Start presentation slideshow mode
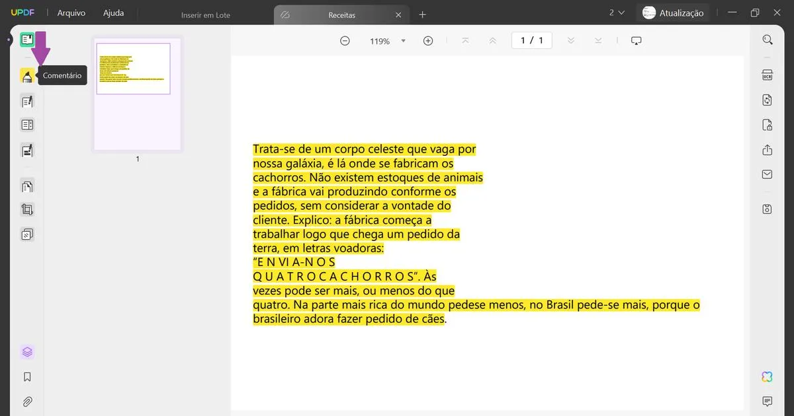 pos(636,40)
